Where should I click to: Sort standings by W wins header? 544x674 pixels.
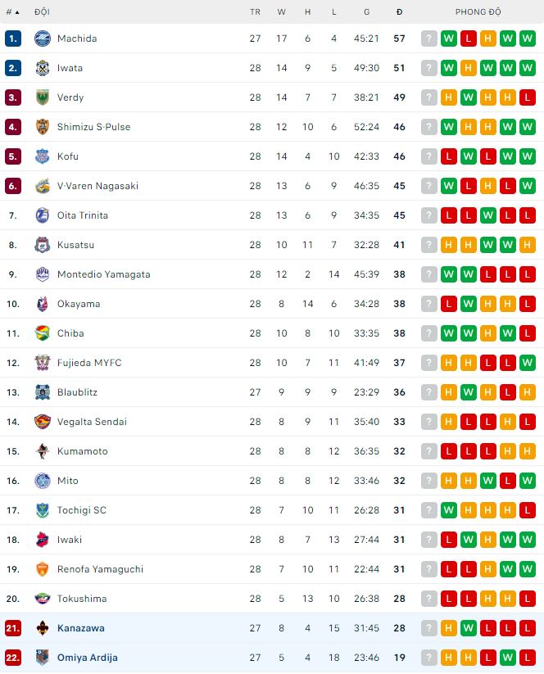pyautogui.click(x=282, y=12)
